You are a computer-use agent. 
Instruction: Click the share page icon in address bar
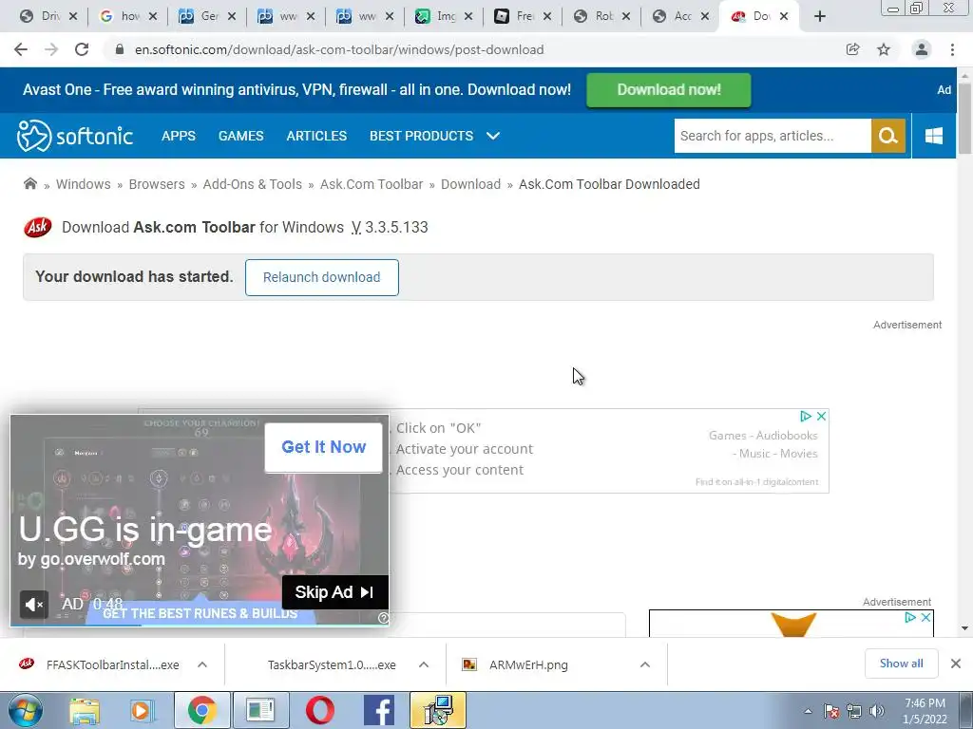click(852, 49)
